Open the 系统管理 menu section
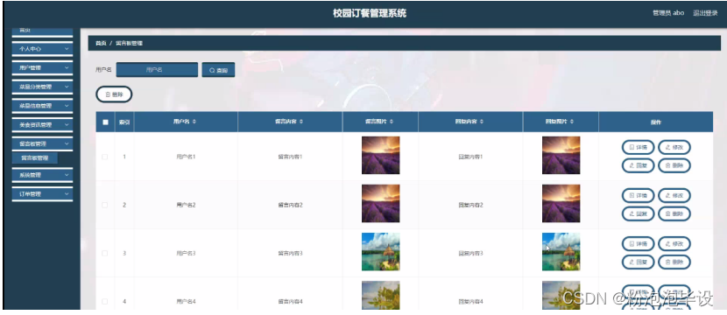 pos(42,175)
